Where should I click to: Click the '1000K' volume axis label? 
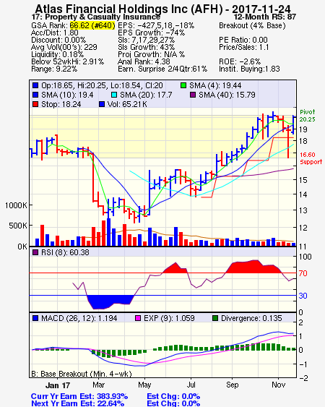pos(16,205)
